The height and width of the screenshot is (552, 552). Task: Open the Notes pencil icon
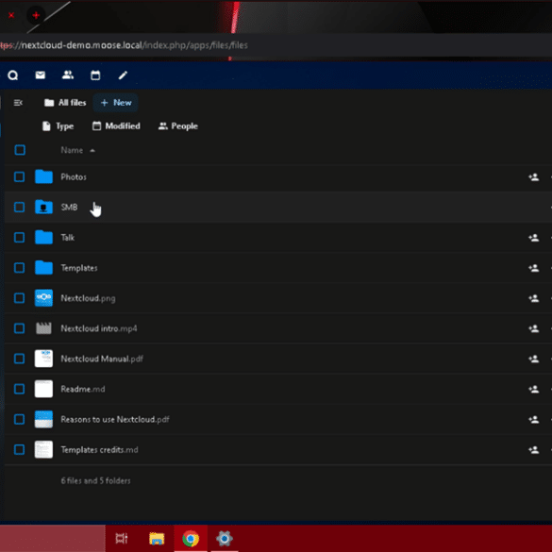click(x=123, y=75)
